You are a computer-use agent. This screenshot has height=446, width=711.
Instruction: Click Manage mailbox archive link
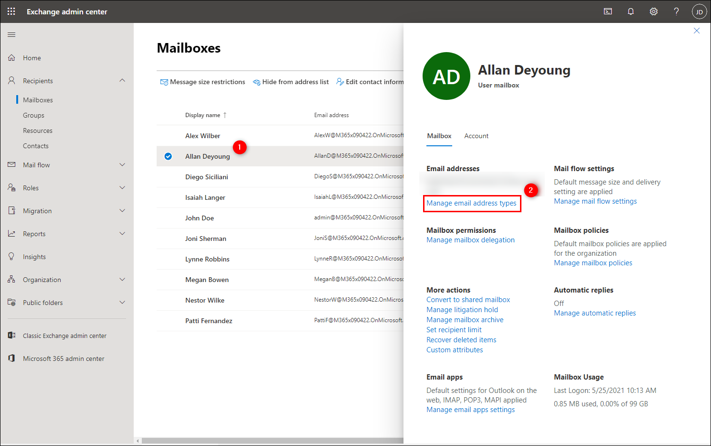[465, 320]
